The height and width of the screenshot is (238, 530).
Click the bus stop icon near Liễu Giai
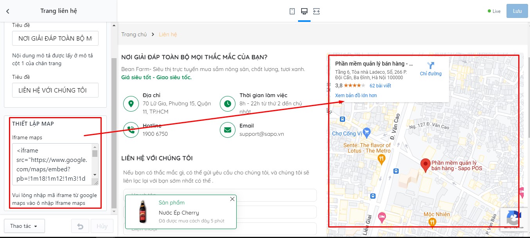373,196
